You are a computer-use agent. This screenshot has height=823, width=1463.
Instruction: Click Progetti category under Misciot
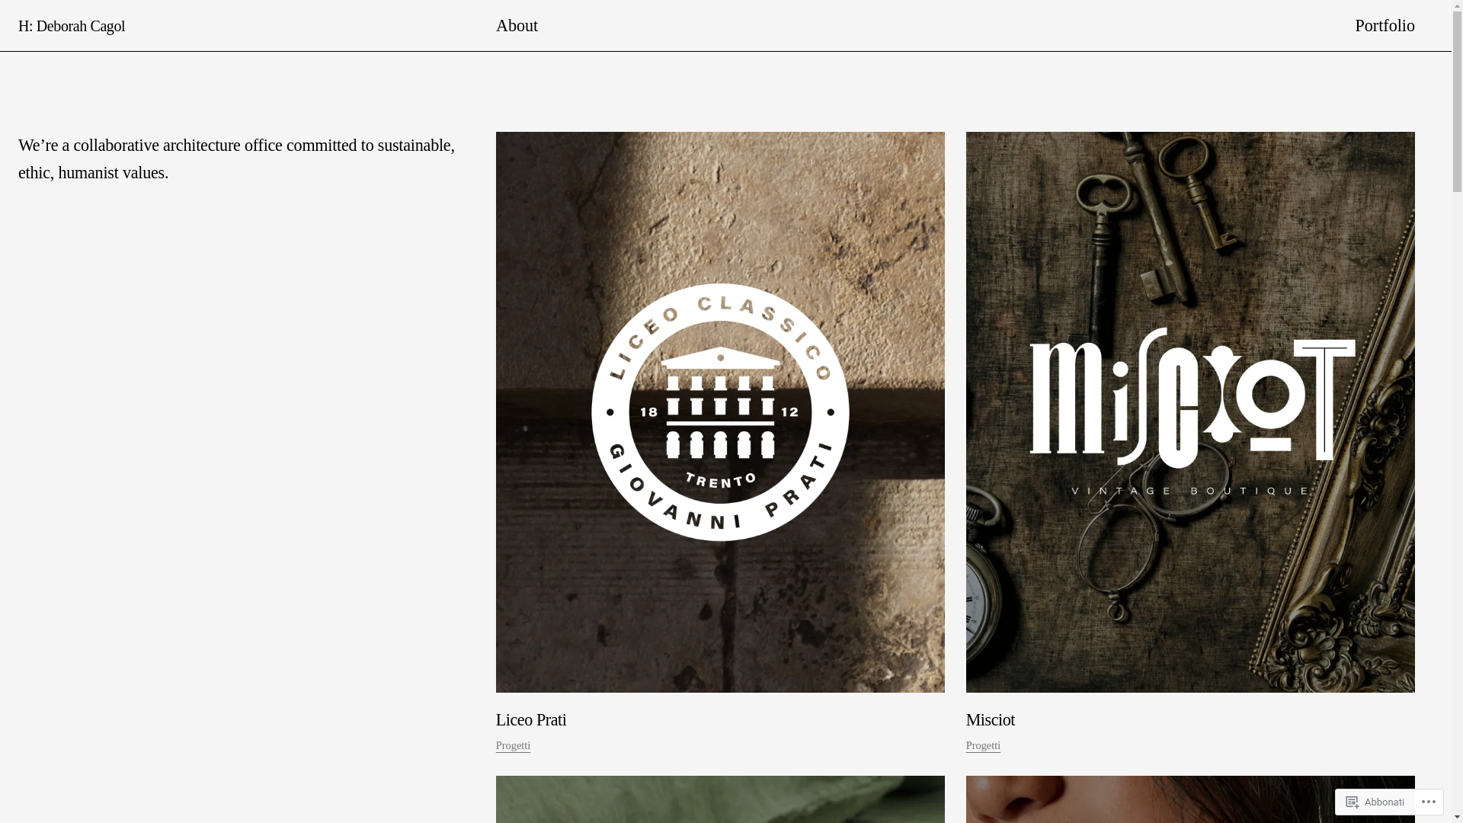[983, 745]
